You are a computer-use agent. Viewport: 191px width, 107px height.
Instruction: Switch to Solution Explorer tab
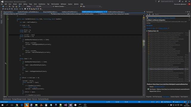coord(175,97)
